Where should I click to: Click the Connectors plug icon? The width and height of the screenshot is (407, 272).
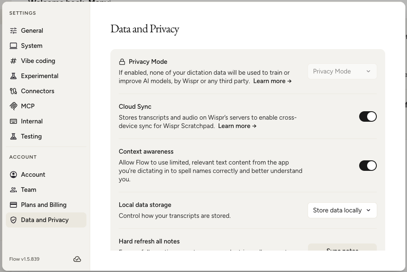13,91
